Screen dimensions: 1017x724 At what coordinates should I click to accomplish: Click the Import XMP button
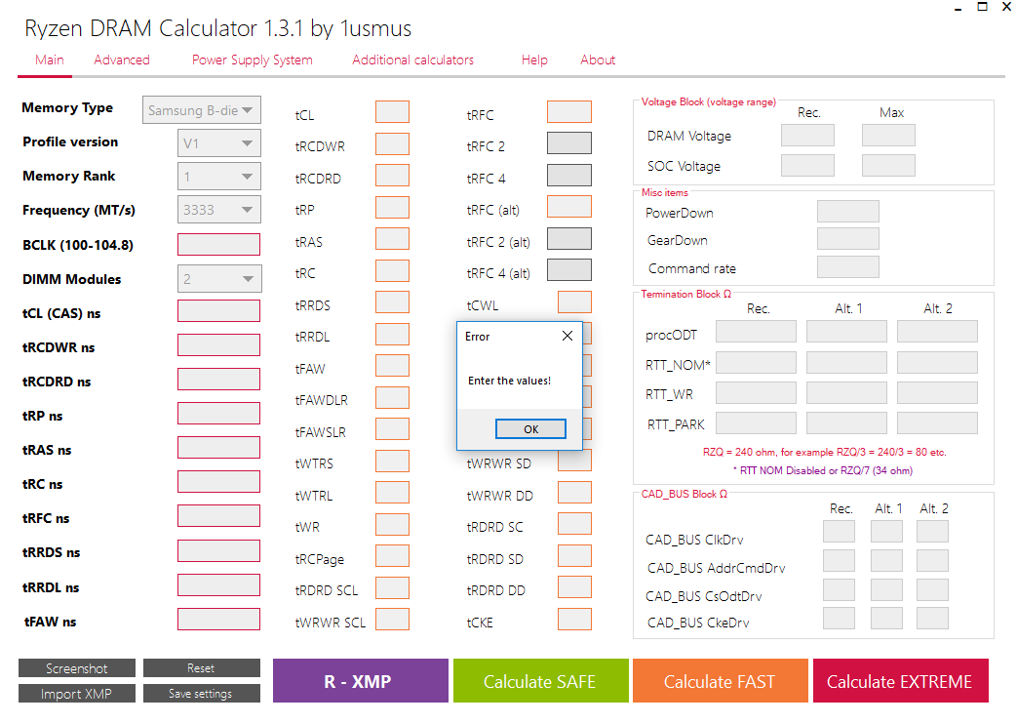pyautogui.click(x=77, y=694)
